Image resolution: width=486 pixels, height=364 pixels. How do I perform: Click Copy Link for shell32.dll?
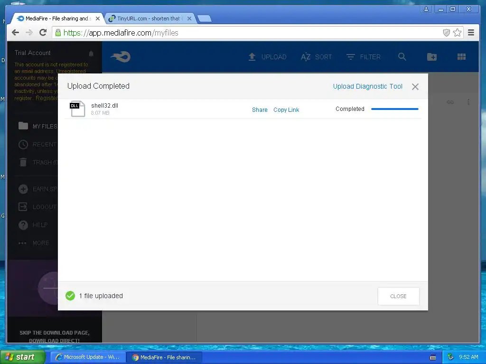286,110
